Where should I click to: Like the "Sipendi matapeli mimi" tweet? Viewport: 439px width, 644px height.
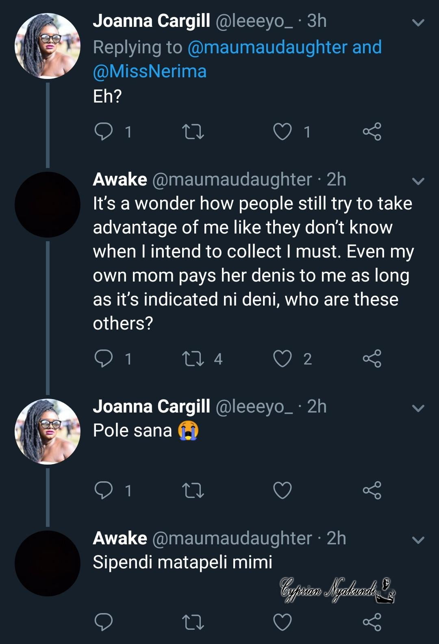point(282,622)
